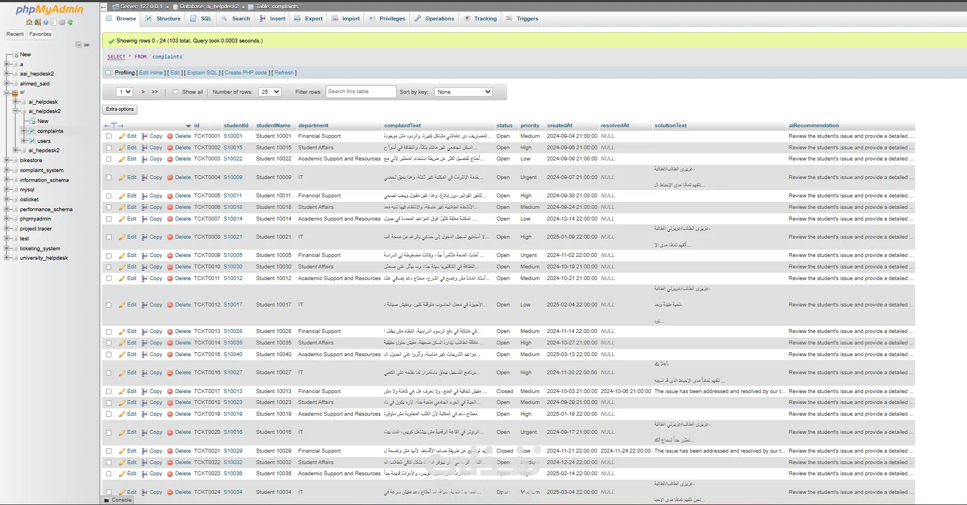Image resolution: width=967 pixels, height=505 pixels.
Task: Open the Privileges tab
Action: click(x=386, y=18)
